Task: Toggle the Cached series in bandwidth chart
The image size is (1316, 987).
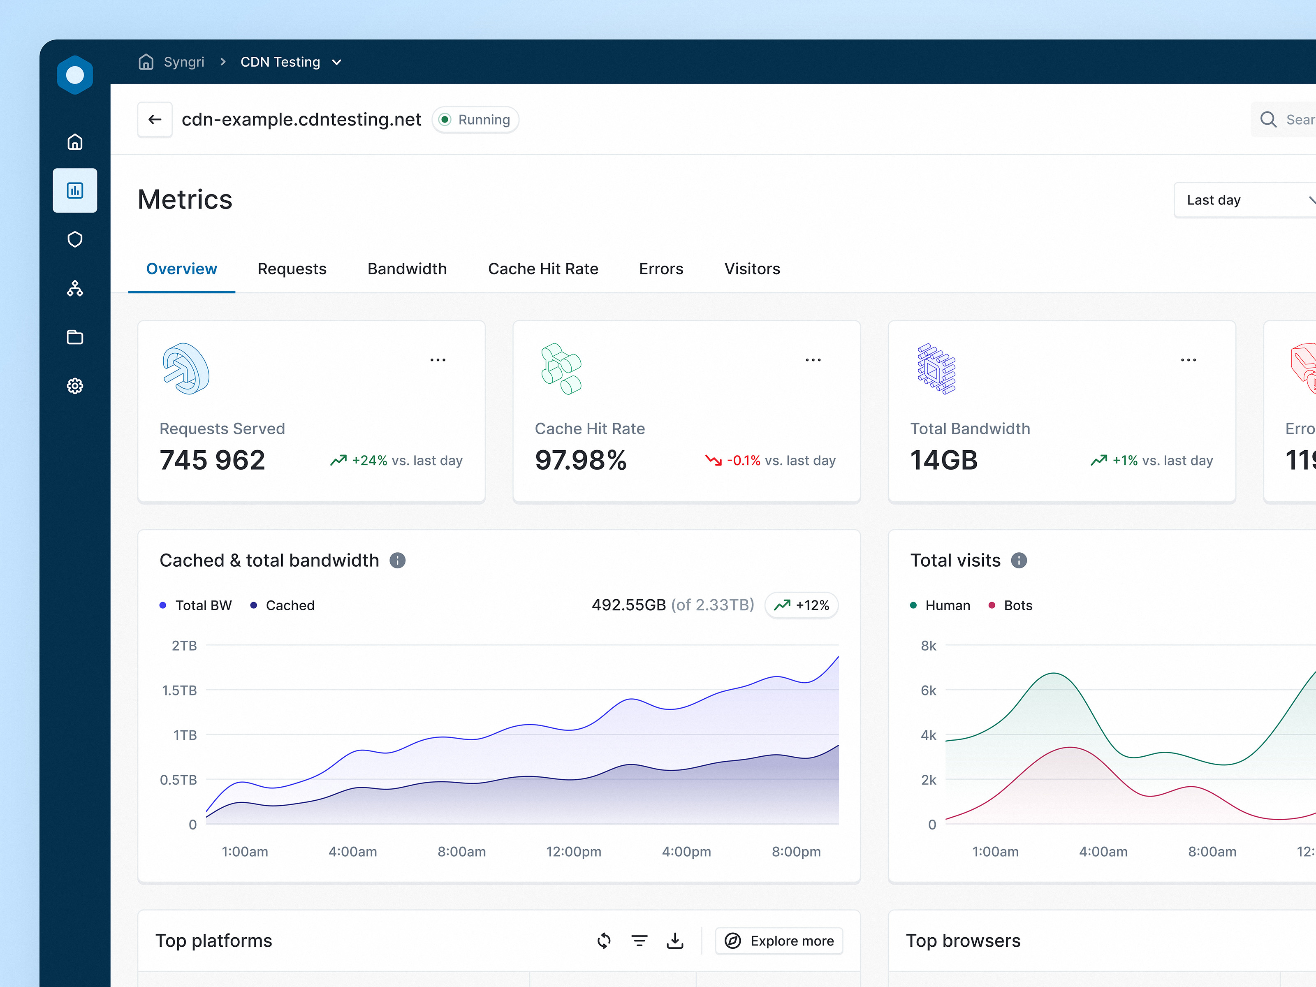Action: point(283,605)
